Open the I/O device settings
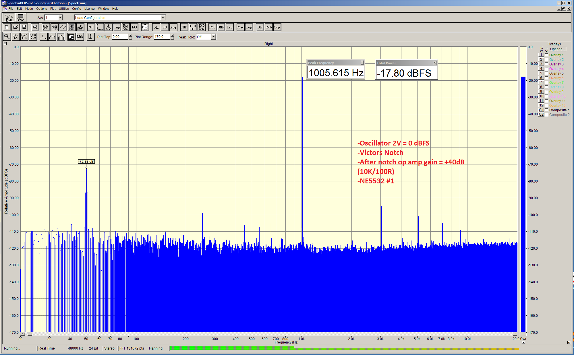This screenshot has width=574, height=355. click(x=134, y=27)
